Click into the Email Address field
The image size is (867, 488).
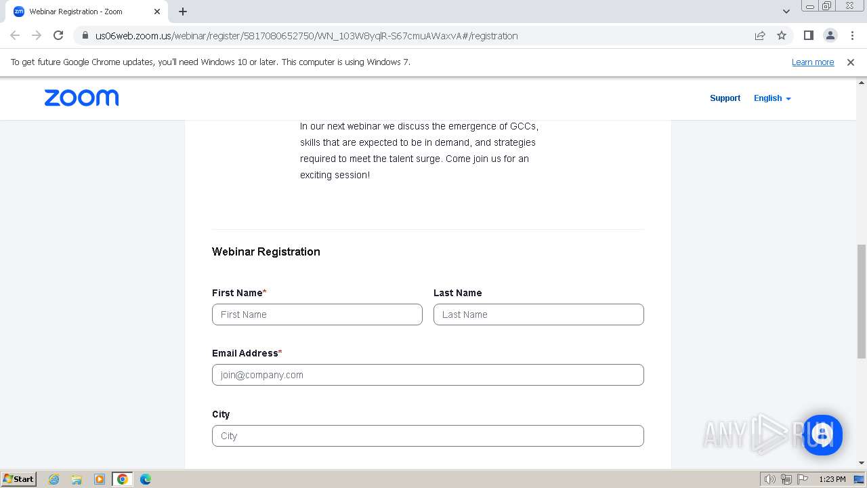click(428, 375)
